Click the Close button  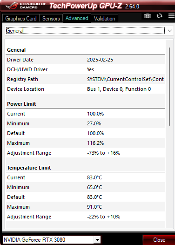tap(159, 240)
